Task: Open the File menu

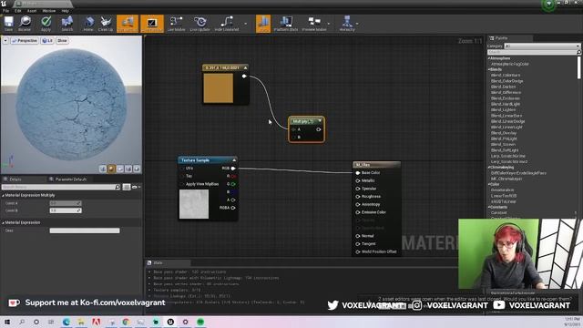Action: click(6, 11)
